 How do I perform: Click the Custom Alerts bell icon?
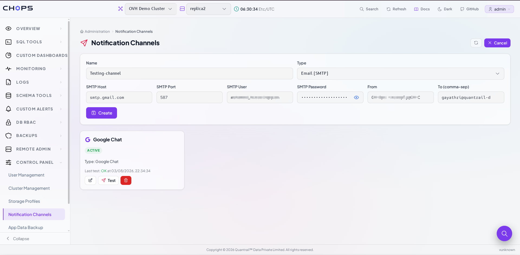pyautogui.click(x=8, y=109)
